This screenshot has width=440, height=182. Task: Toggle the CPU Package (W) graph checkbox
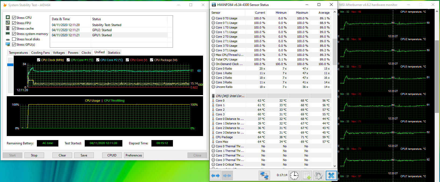(x=151, y=60)
